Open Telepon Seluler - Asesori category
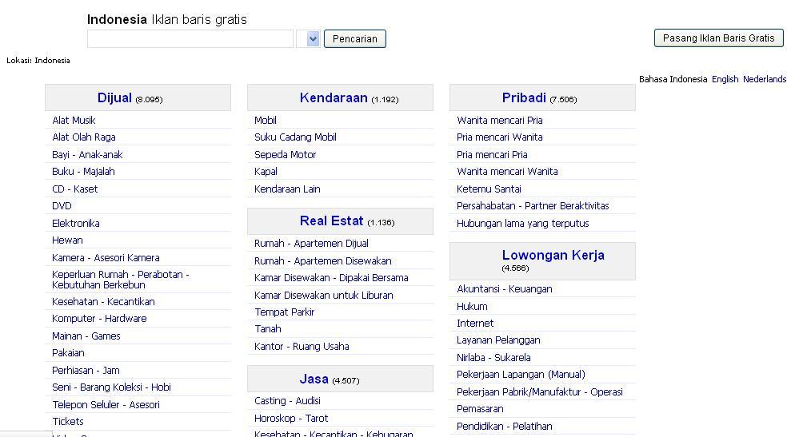 106,404
